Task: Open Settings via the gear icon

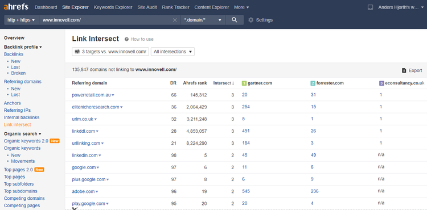Action: tap(251, 20)
